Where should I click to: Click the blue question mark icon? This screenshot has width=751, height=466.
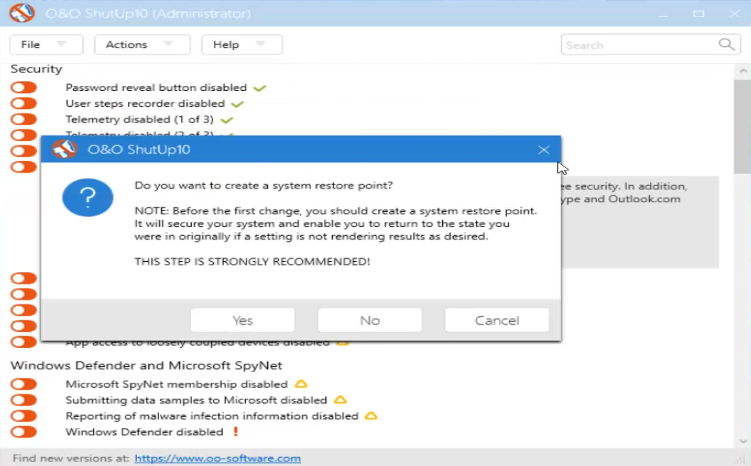(88, 197)
